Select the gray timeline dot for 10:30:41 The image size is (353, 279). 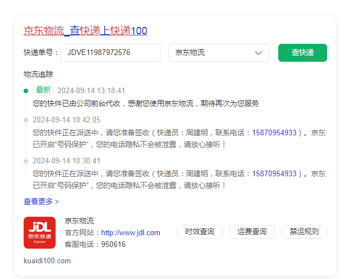pos(26,161)
